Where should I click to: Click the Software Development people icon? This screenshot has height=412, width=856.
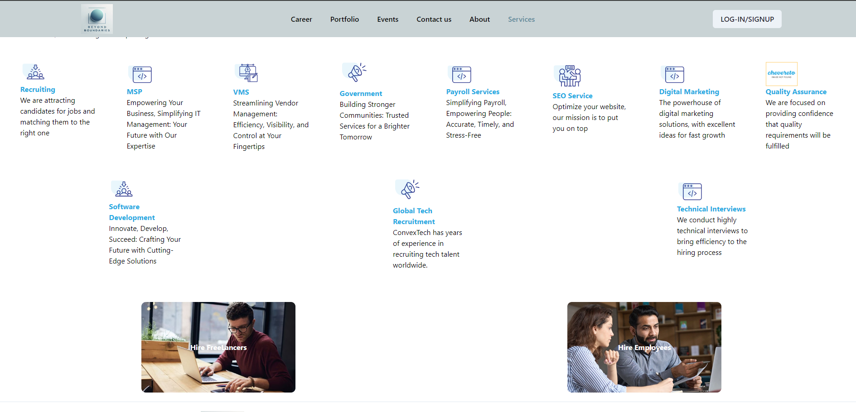[x=123, y=189]
